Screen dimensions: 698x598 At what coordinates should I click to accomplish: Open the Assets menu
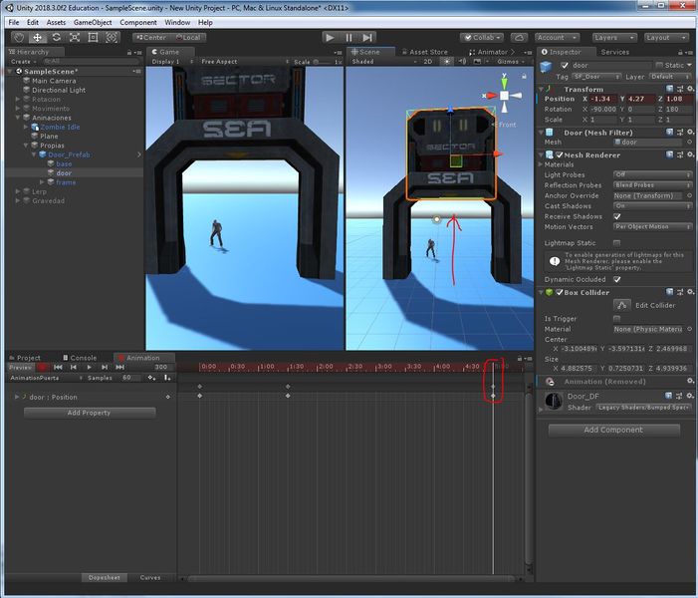pos(56,22)
